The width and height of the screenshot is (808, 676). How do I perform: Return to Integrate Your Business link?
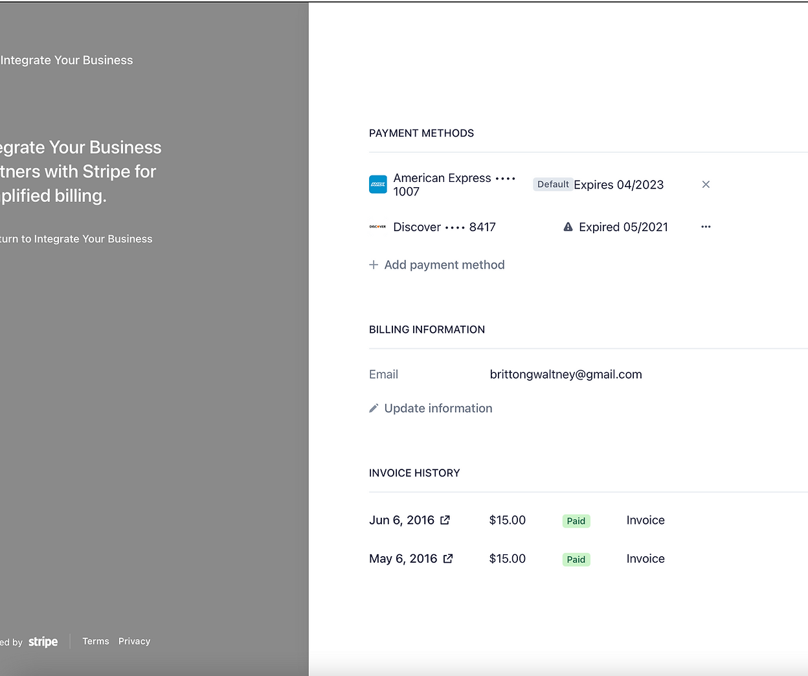[x=76, y=239]
